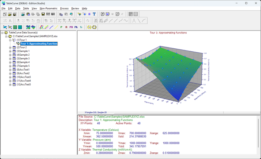Select the (6)Sample 4 tree item
The height and width of the screenshot is (159, 261).
click(x=23, y=62)
